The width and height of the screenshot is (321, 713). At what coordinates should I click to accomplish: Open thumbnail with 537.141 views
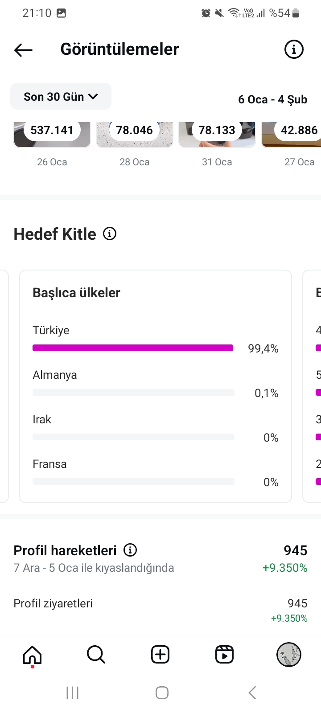click(52, 135)
